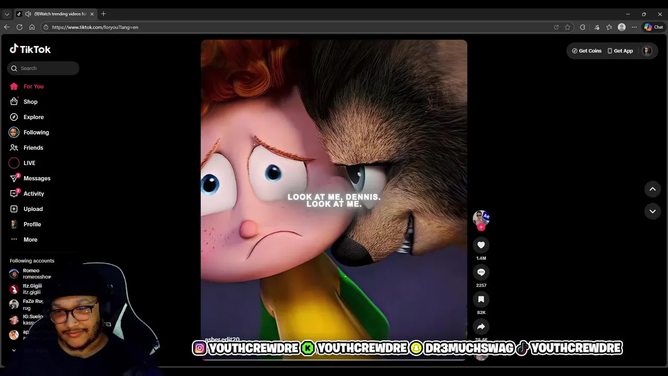Go to next video with down chevron

click(652, 211)
